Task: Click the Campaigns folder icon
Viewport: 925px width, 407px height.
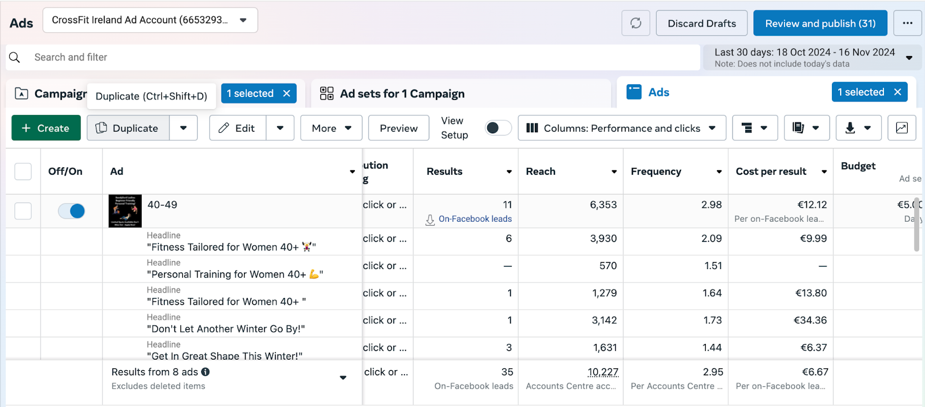Action: tap(21, 94)
